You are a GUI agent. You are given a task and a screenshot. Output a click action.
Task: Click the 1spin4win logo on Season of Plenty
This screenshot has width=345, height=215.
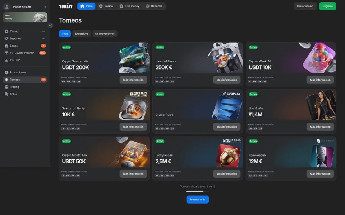(139, 94)
